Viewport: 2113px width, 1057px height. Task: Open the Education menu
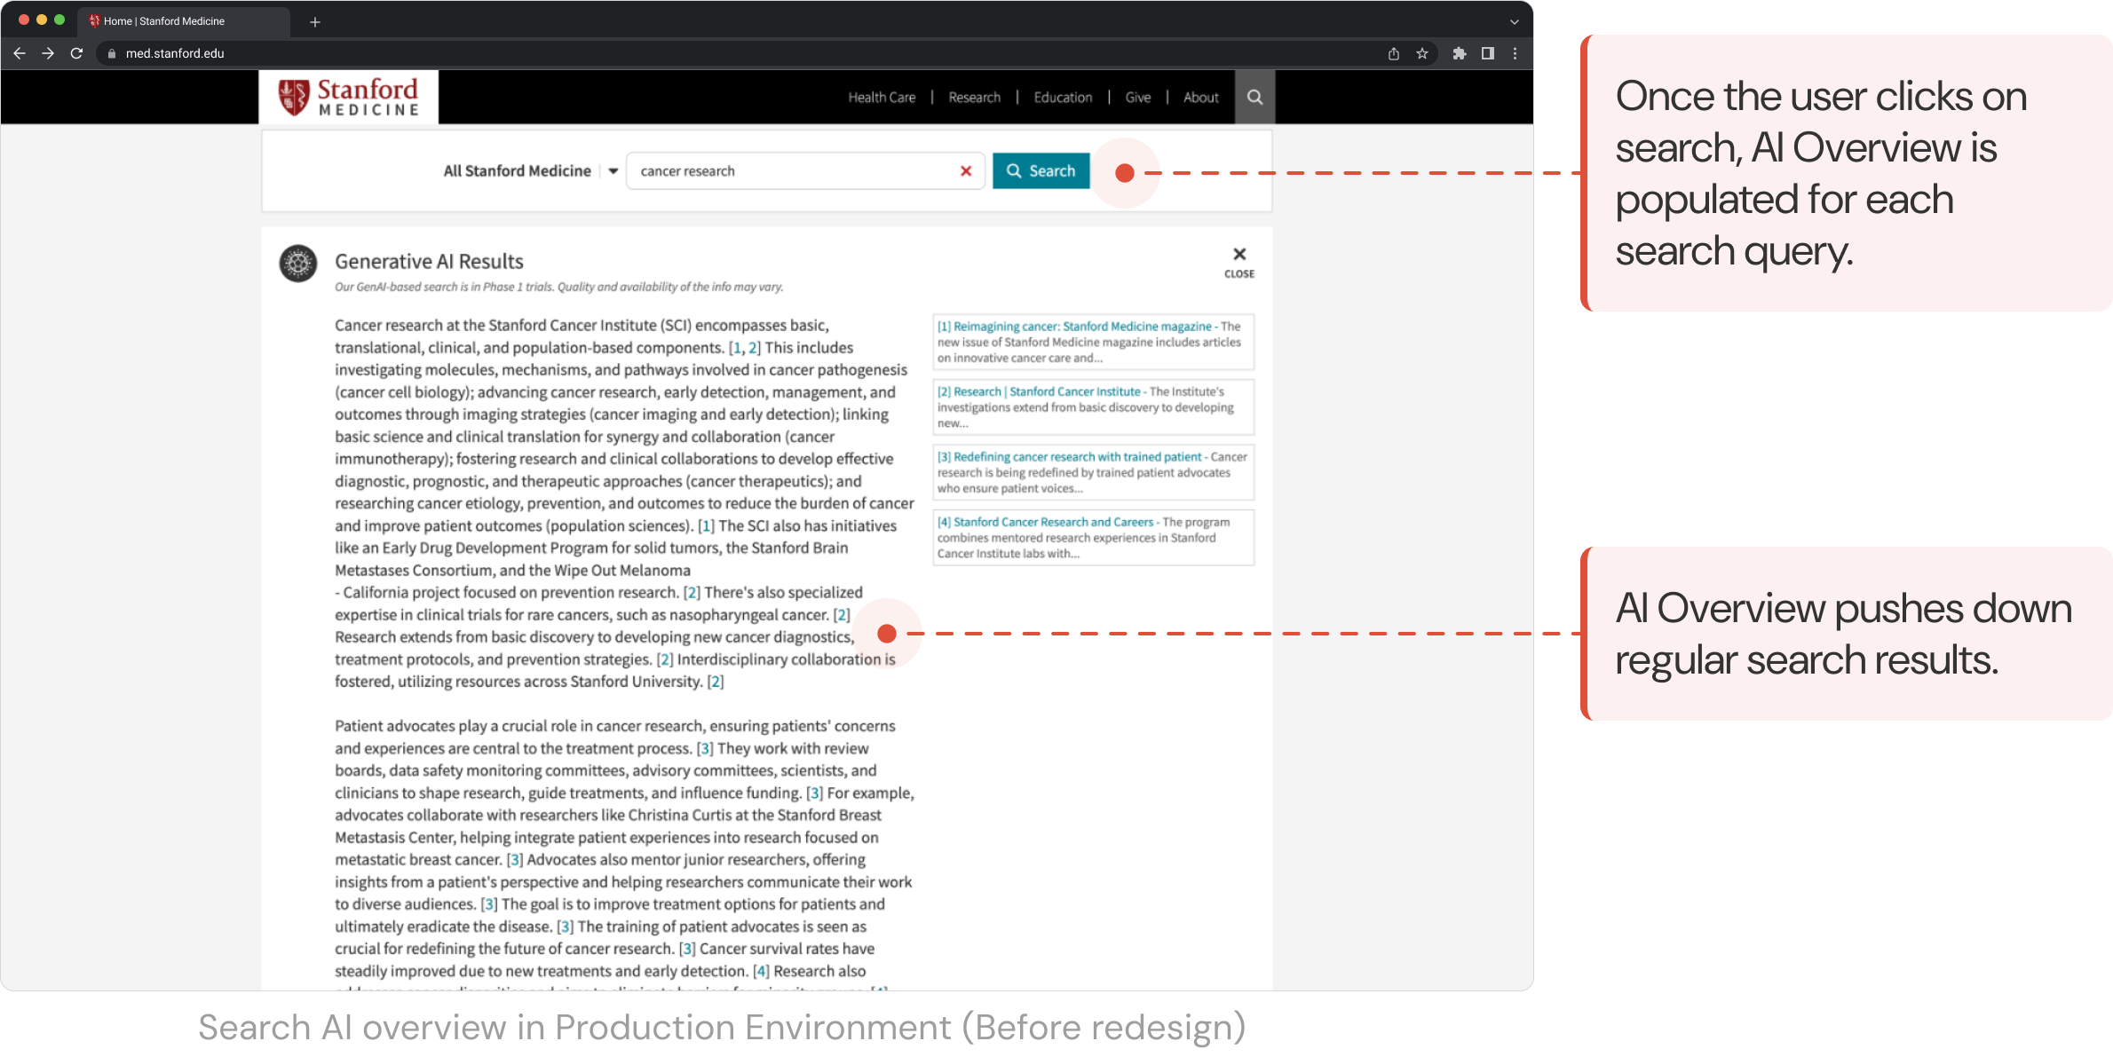tap(1063, 98)
